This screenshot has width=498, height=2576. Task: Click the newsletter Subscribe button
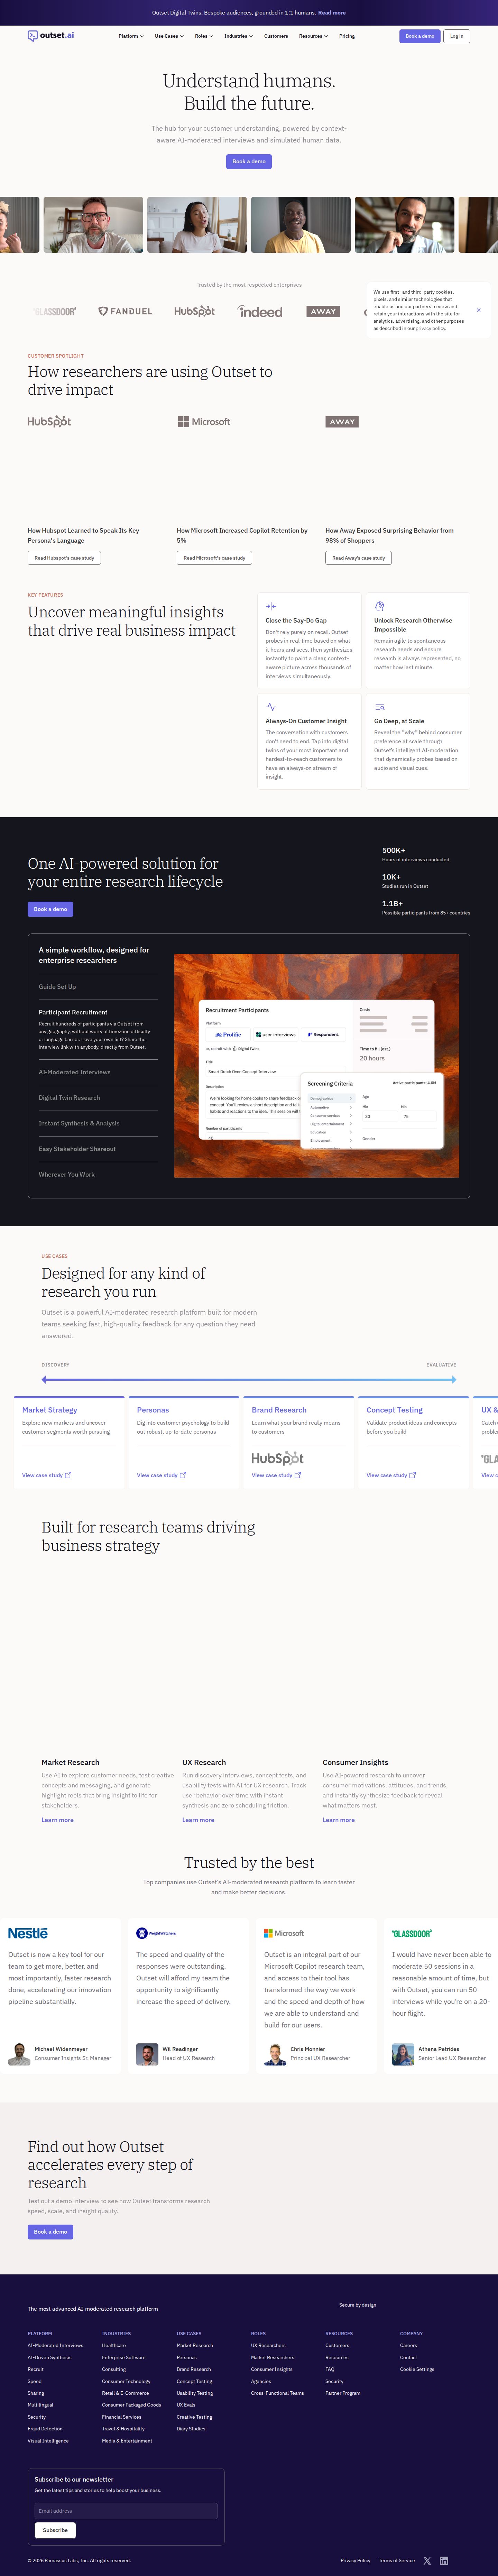pyautogui.click(x=55, y=2530)
